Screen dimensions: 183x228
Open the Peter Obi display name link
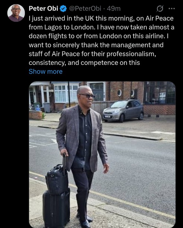[x=44, y=9]
